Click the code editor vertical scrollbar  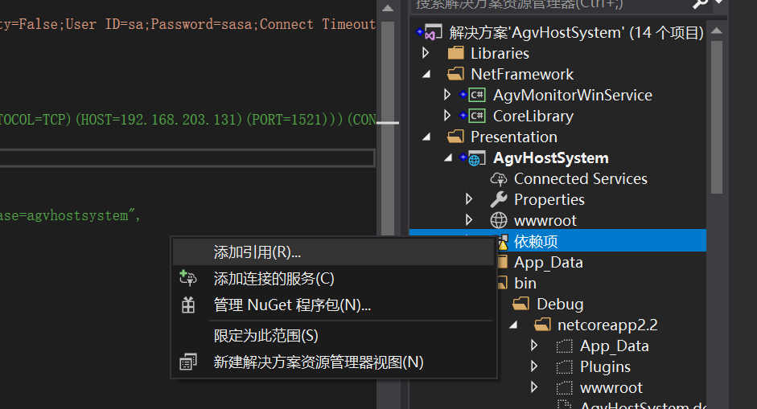(x=387, y=128)
